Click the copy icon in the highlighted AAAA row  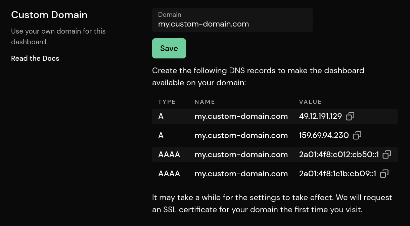[387, 154]
